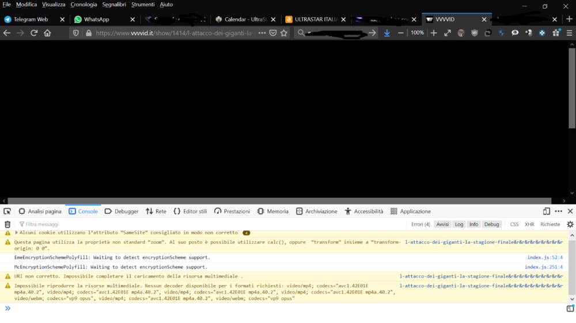The height and width of the screenshot is (323, 576).
Task: Open the index.js:52:4 source link
Action: click(x=545, y=257)
